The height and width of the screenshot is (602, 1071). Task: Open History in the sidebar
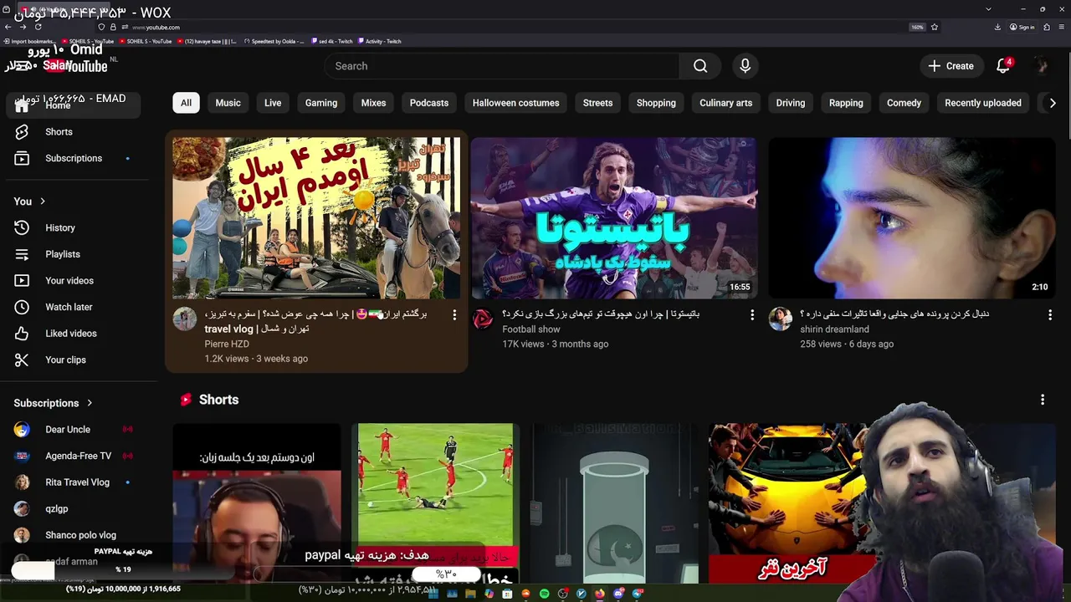(74, 227)
